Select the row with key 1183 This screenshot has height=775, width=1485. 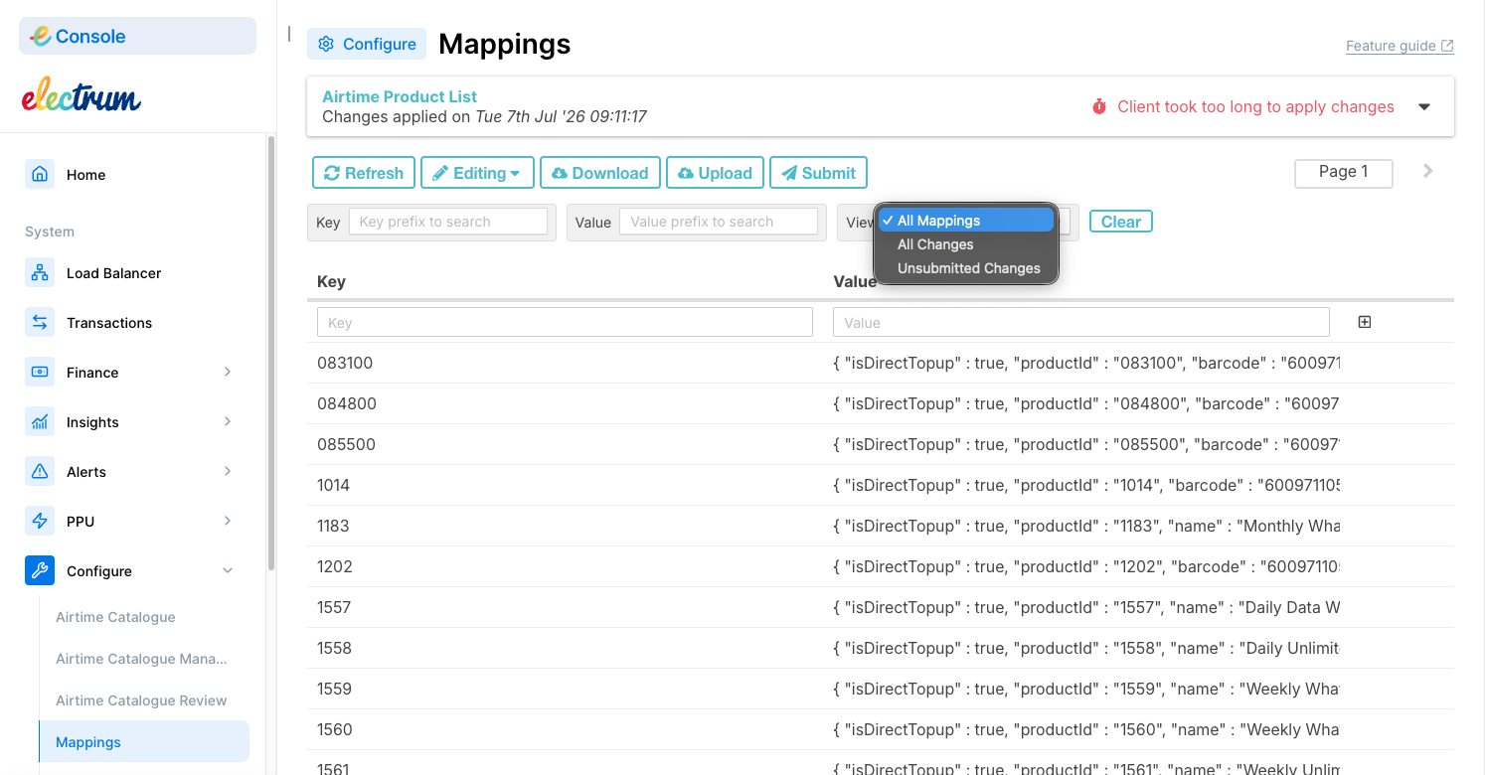[881, 526]
